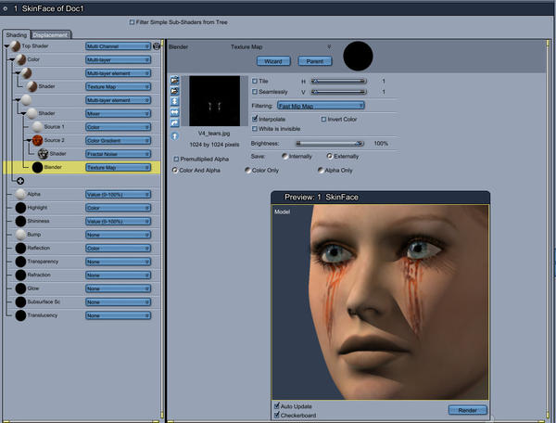Open the Alpha Value (0-100%) dropdown
This screenshot has width=556, height=423.
tap(118, 195)
